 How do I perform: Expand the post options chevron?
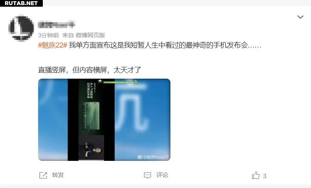click(x=300, y=17)
